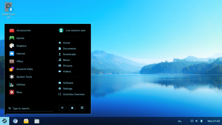
Task: Open the Install Zorin OS desktop icon
Action: (9, 11)
